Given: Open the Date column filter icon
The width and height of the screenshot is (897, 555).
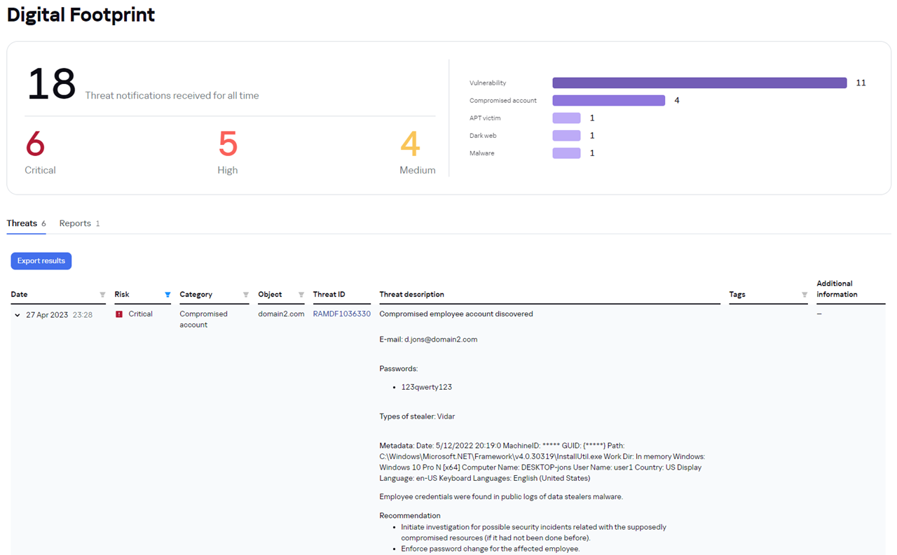Looking at the screenshot, I should (x=102, y=295).
